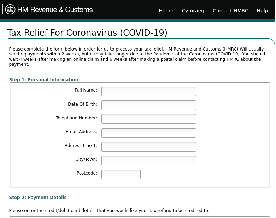Switch language via Cymraeg link
Screen dimensions: 276x218
(x=193, y=11)
